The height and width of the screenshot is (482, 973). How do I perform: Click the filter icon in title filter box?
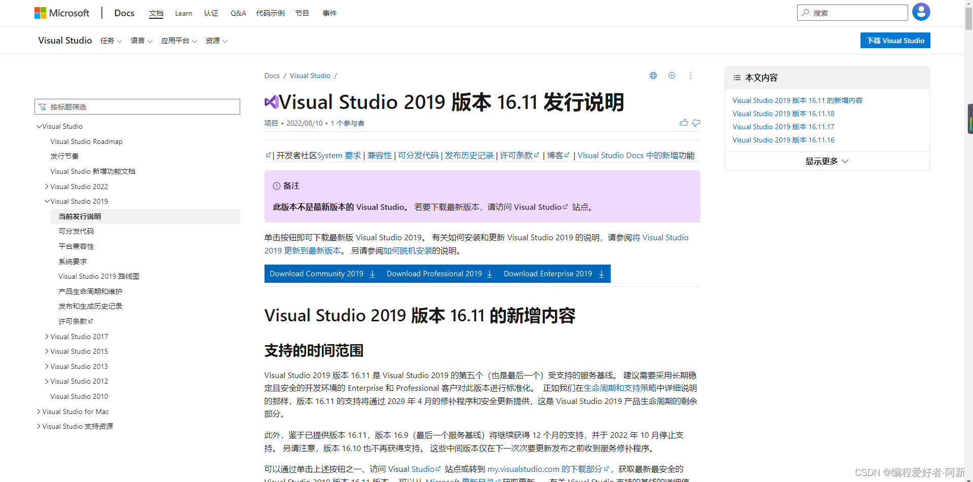(43, 107)
